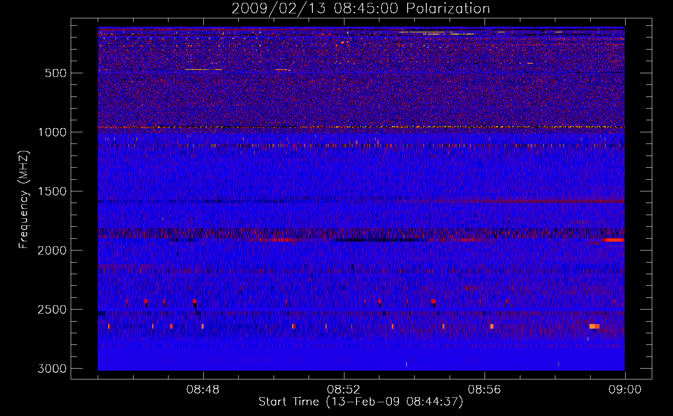Click the orange burst near 08:59 at 2650 MHz
This screenshot has height=416, width=673.
coord(594,326)
